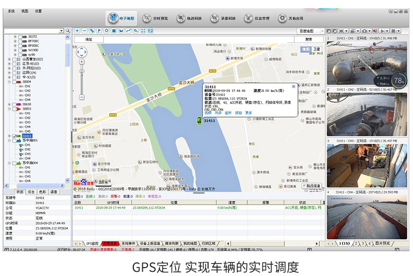Select the draw polygon area tool
Viewport: 413px width, 276px height.
click(121, 31)
